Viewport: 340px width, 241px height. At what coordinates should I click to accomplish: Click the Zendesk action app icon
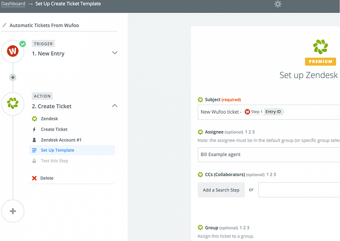pyautogui.click(x=13, y=103)
